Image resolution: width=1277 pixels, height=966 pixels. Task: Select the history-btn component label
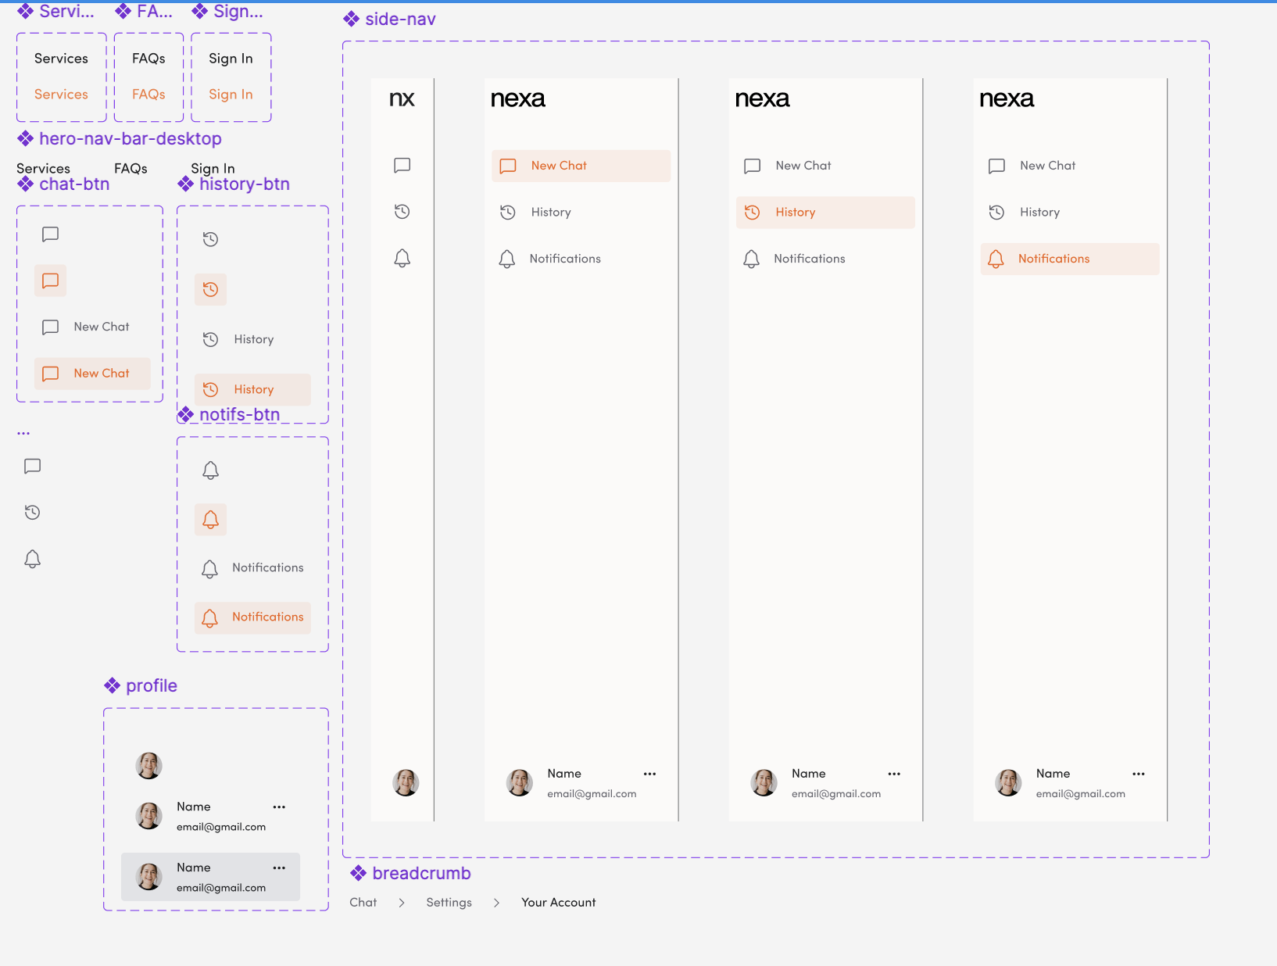234,184
